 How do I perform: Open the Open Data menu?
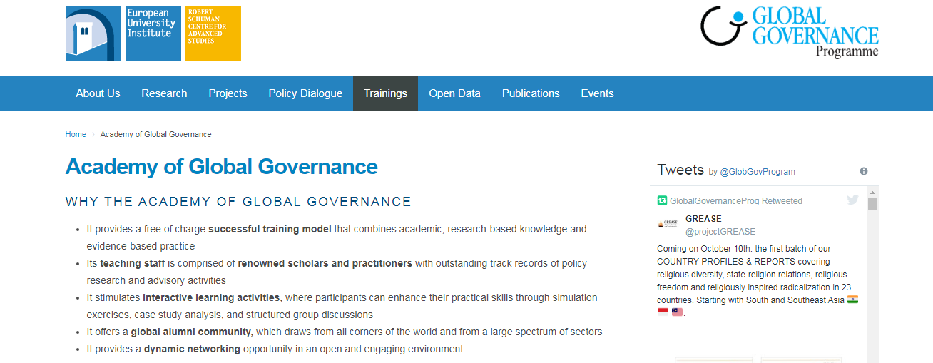pos(454,93)
